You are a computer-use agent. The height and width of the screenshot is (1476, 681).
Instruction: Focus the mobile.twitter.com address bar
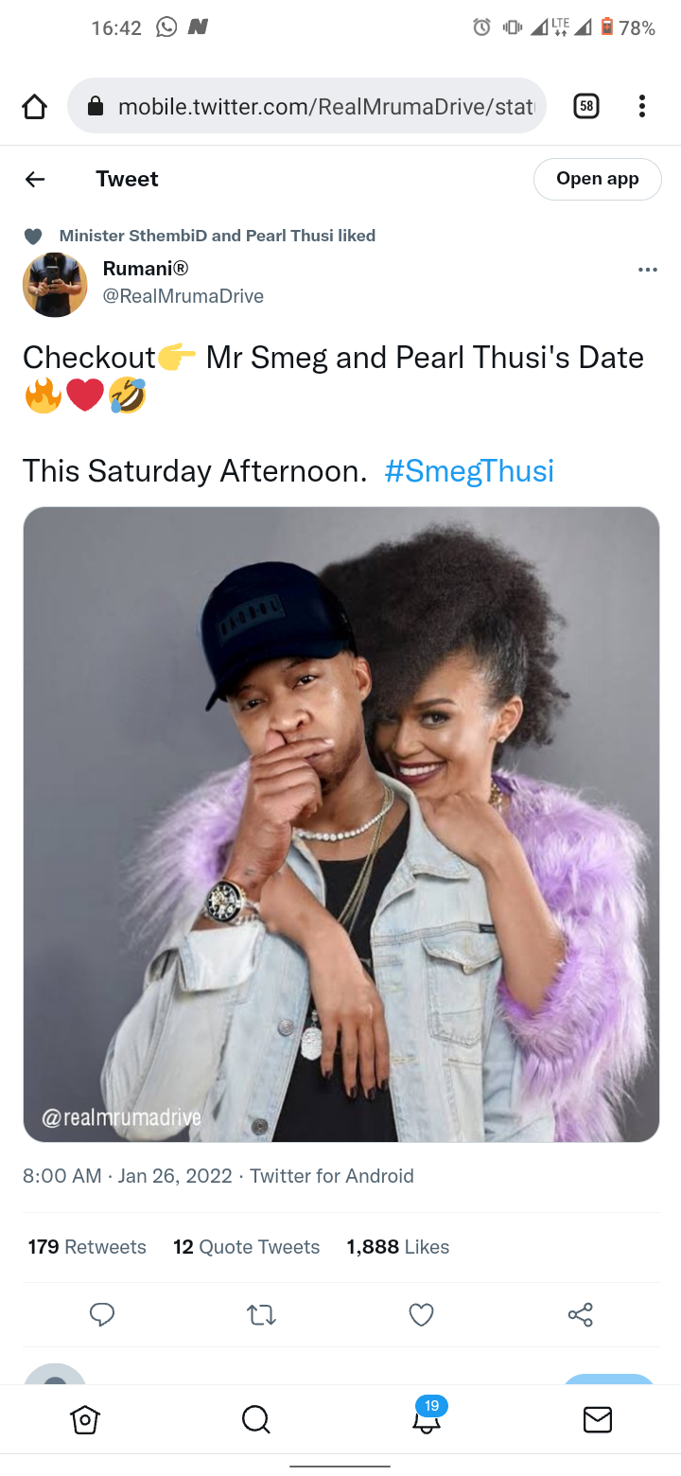[x=307, y=106]
